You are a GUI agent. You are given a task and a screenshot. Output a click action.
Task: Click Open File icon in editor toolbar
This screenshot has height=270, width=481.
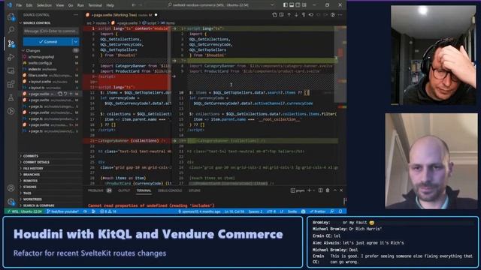[x=274, y=15]
